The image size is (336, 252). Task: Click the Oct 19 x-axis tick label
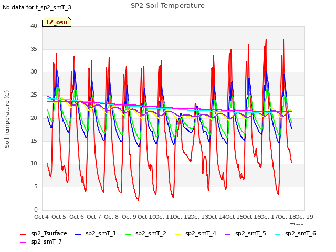click(x=304, y=217)
